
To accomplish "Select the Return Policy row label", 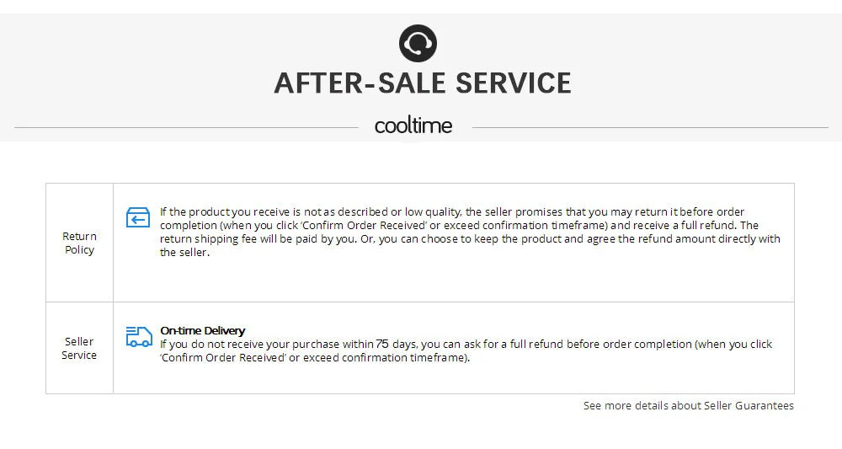I will coord(80,243).
